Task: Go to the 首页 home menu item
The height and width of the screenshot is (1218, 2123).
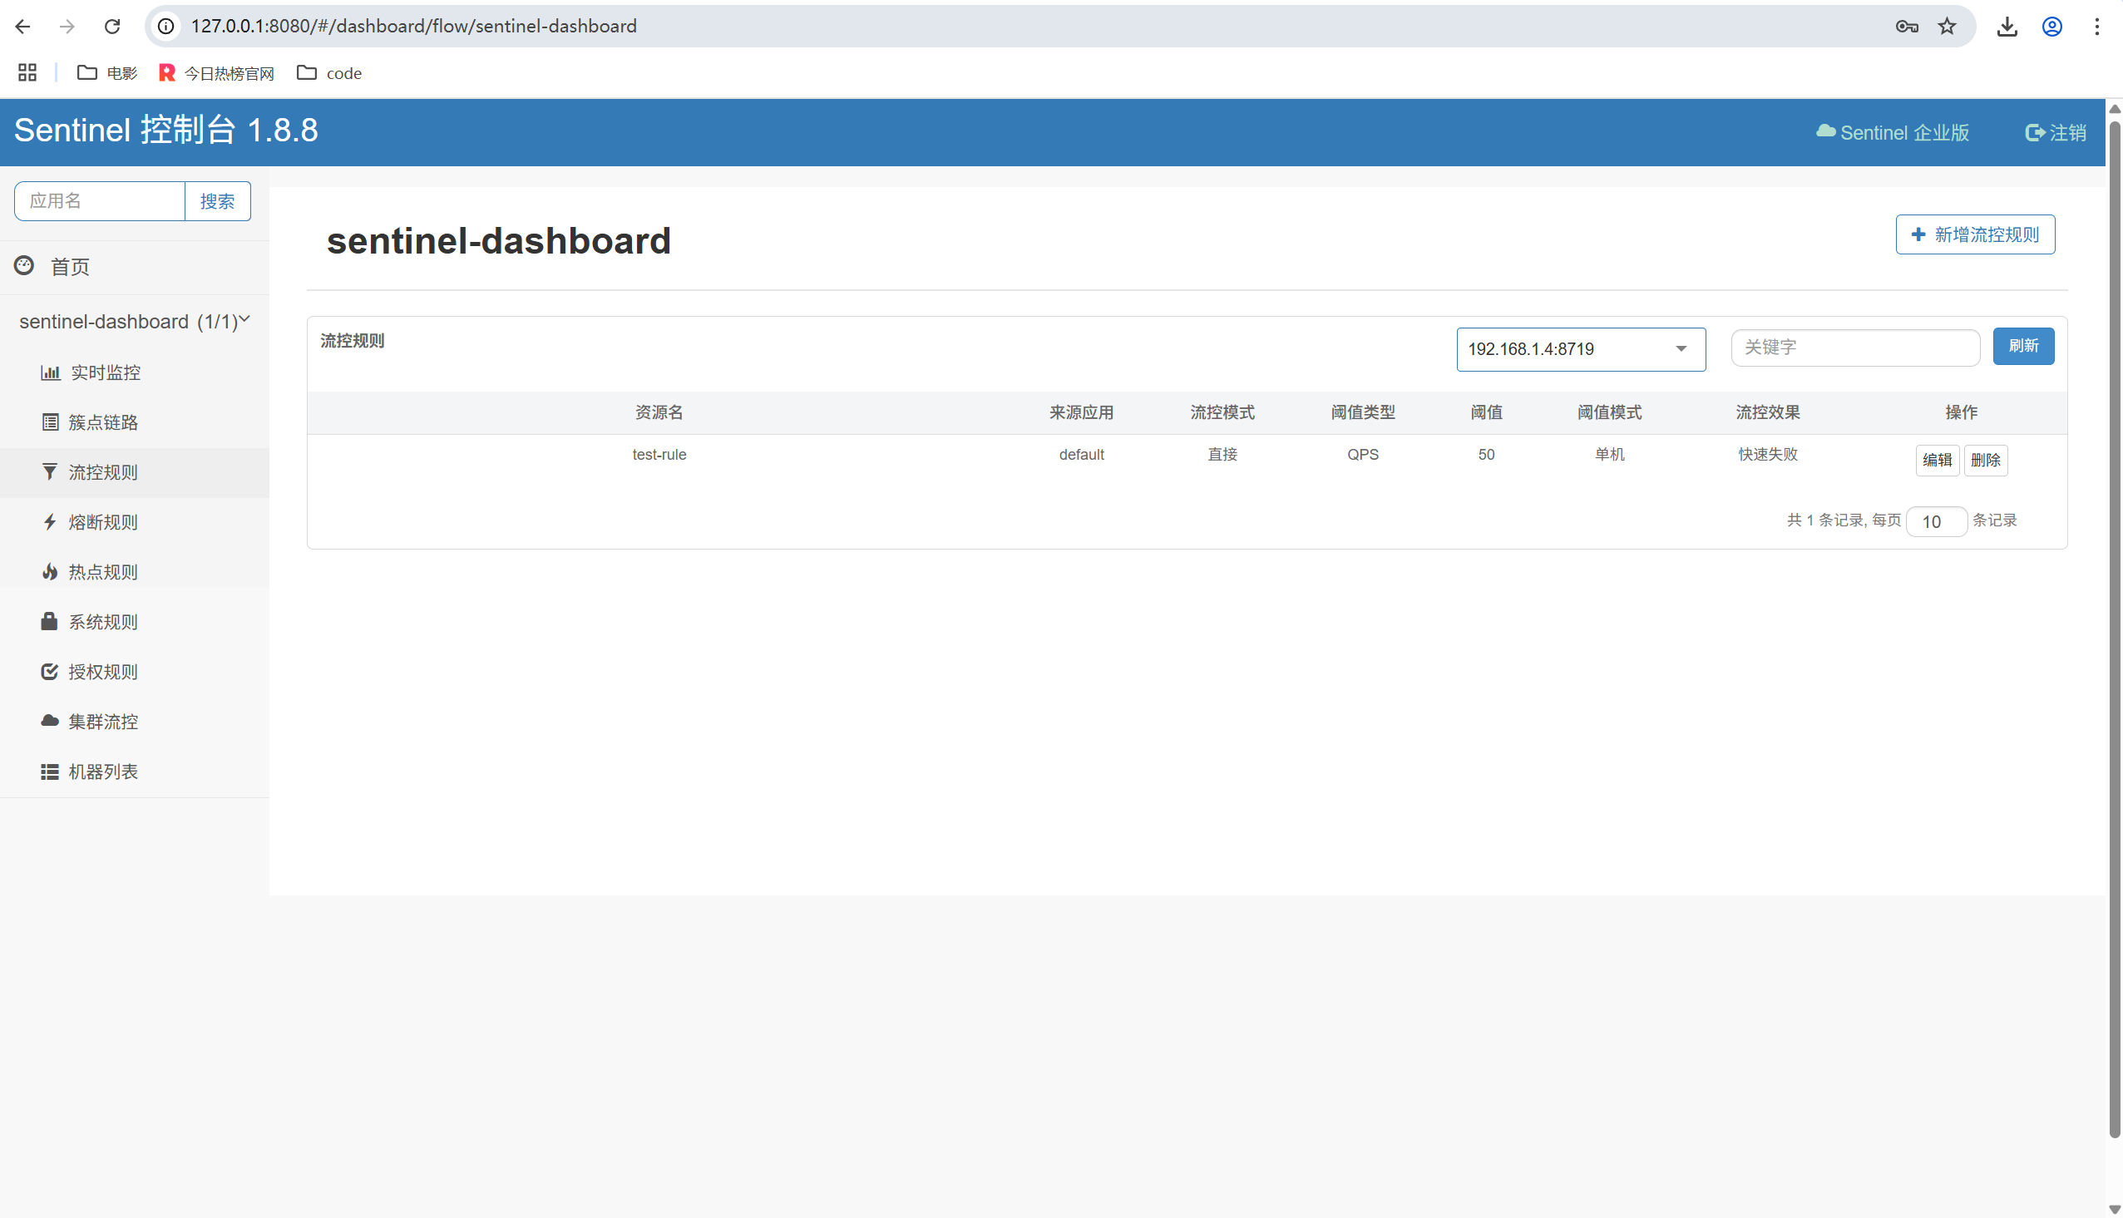Action: click(69, 267)
